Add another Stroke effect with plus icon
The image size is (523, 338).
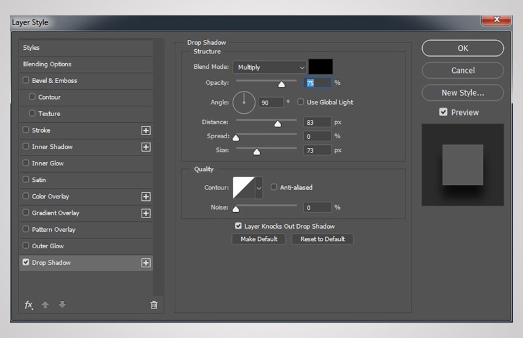click(146, 130)
